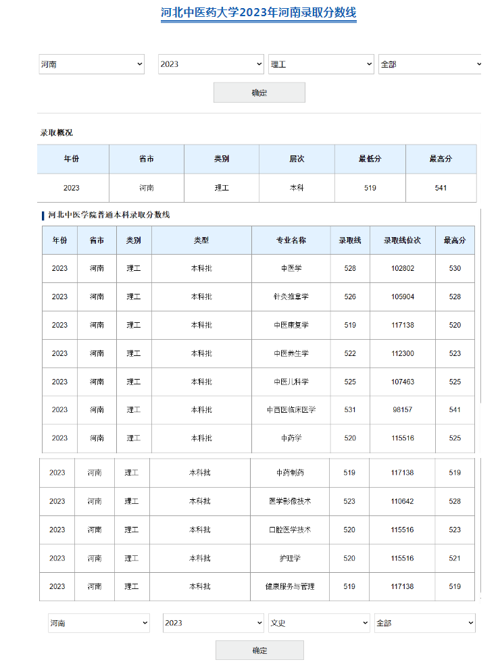Screen dimensions: 498x662
Task: Open the top 全部 dropdown
Action: pos(430,64)
